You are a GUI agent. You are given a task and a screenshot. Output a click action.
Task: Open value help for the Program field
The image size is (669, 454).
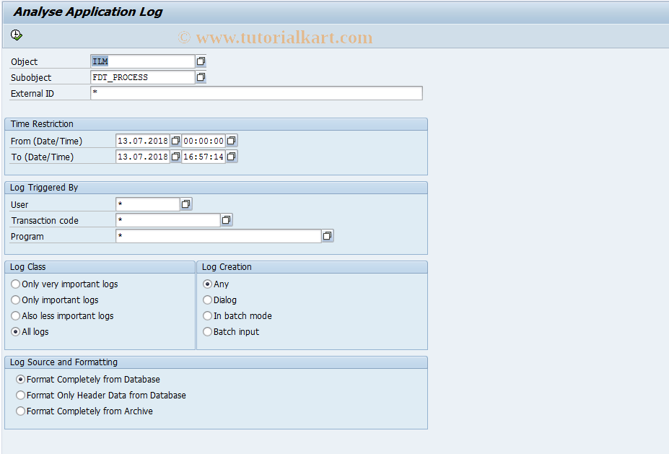[x=328, y=235]
